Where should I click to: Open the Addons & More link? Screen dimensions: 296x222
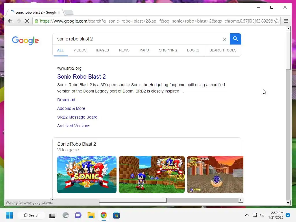pyautogui.click(x=71, y=108)
